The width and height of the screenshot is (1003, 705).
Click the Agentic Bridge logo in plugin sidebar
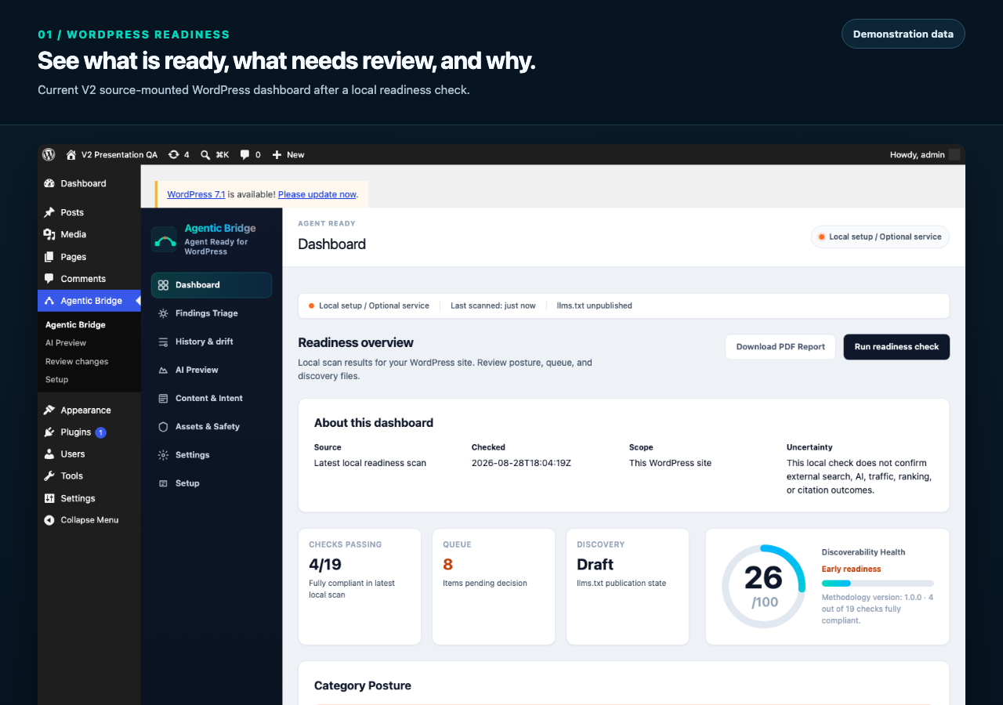tap(165, 240)
